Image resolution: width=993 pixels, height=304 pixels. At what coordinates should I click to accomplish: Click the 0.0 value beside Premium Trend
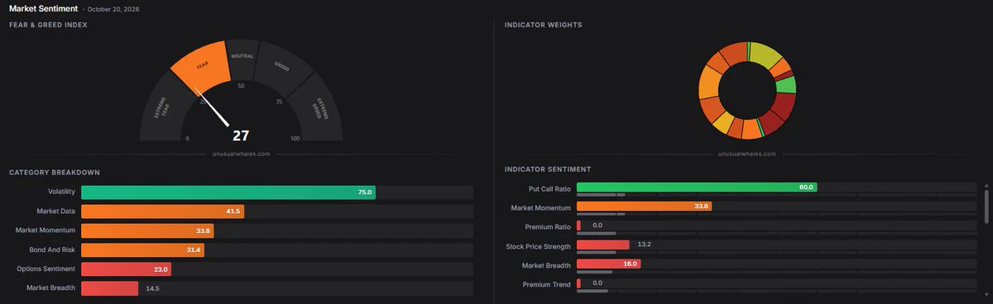(597, 283)
